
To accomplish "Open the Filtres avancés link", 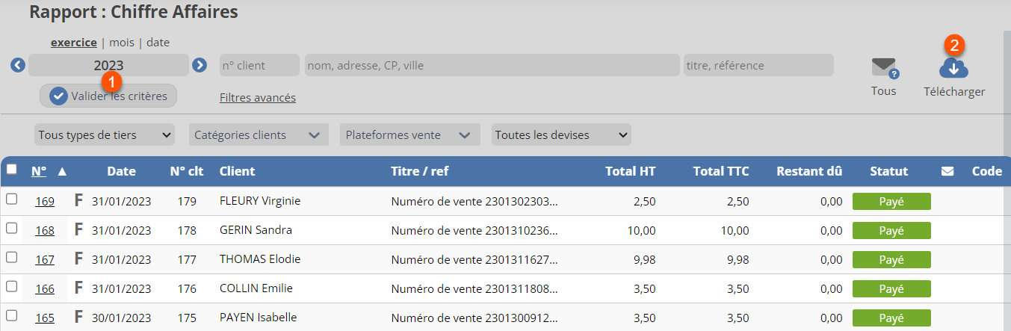I will click(x=258, y=98).
